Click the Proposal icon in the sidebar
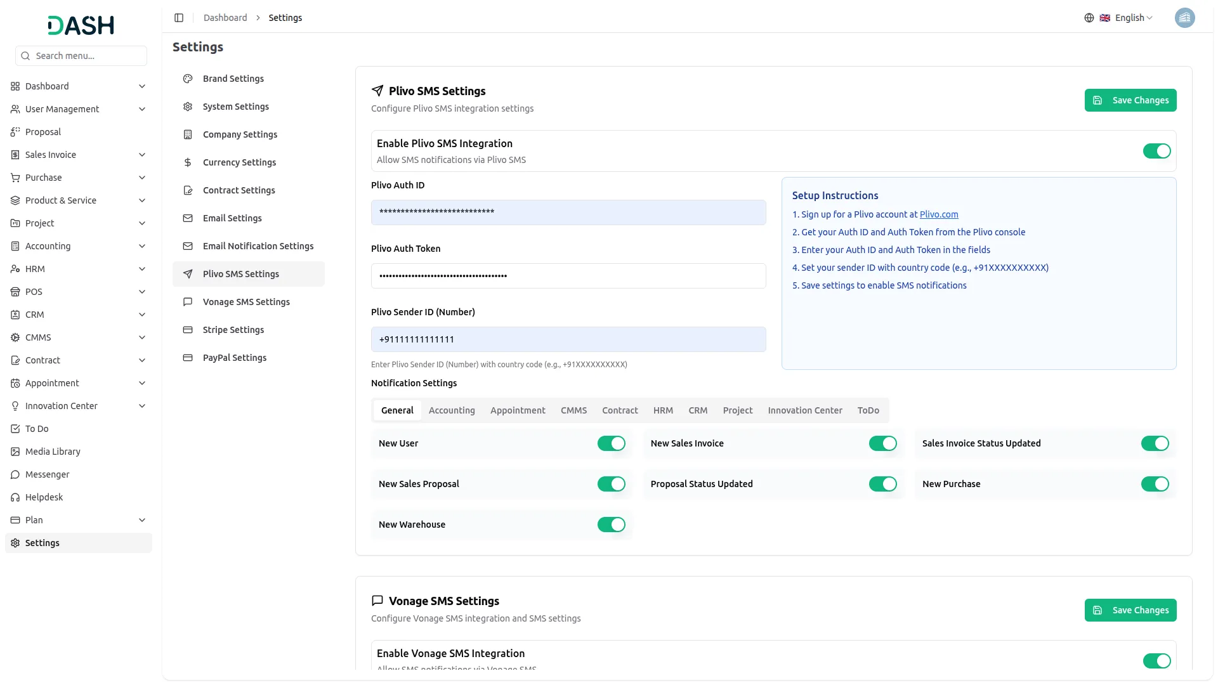The image size is (1218, 685). [x=15, y=132]
